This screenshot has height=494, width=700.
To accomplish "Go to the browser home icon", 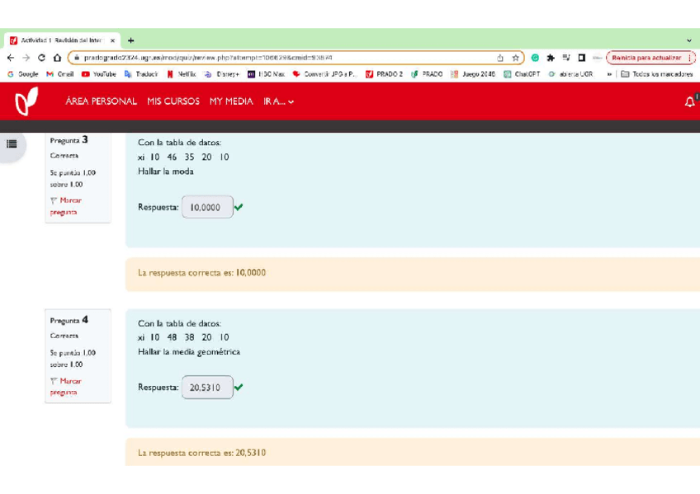I will tap(57, 58).
